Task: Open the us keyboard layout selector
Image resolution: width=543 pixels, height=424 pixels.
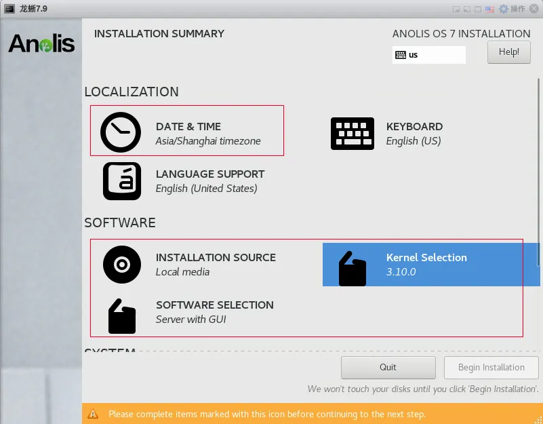Action: [x=428, y=54]
